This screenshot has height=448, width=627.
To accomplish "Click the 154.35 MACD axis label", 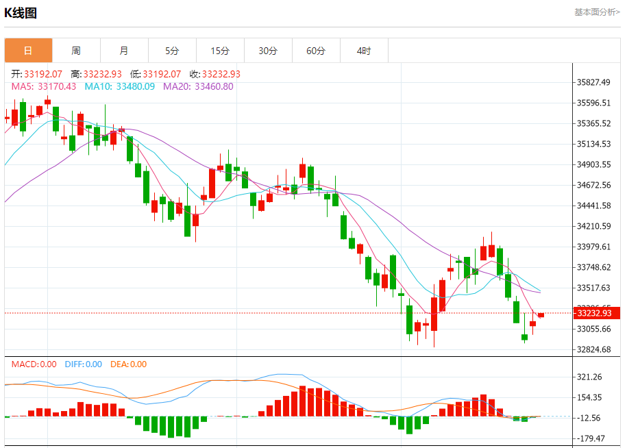I will pos(589,397).
